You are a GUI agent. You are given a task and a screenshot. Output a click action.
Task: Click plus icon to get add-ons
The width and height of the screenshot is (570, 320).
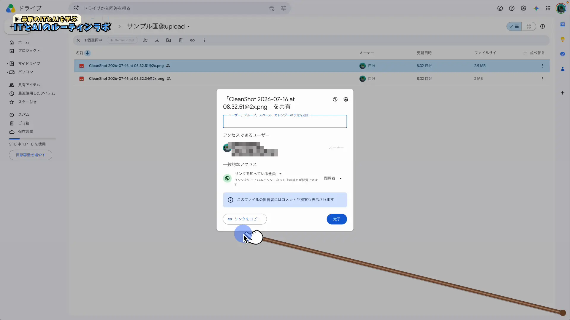coord(562,93)
